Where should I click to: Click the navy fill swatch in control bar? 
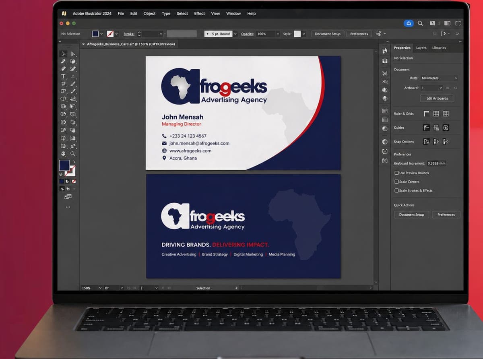pyautogui.click(x=95, y=34)
